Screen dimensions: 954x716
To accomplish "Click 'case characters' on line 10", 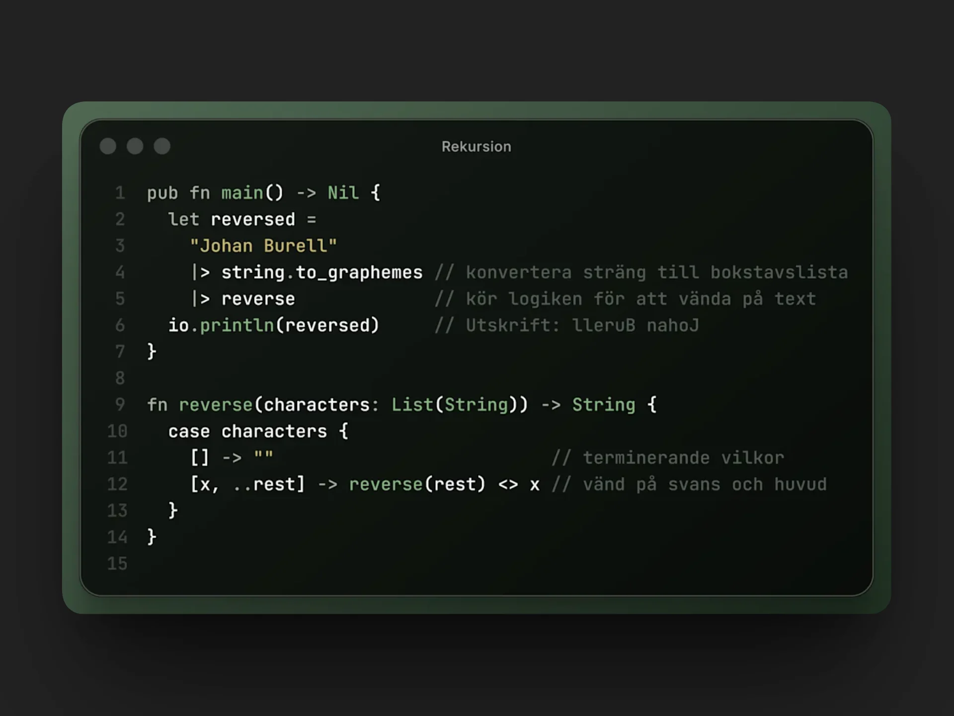I will click(247, 431).
